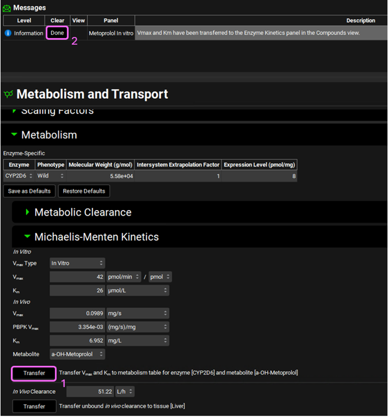Open the CYP2D6 enzyme dropdown
The image size is (388, 417).
point(19,176)
